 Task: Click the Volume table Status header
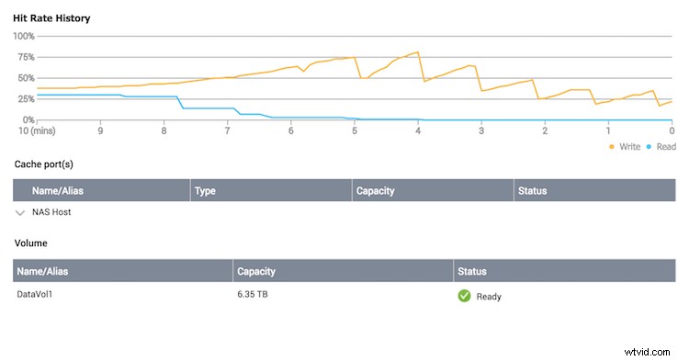pyautogui.click(x=565, y=271)
